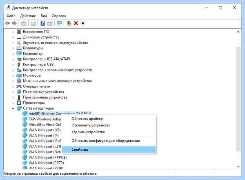The image size is (245, 180).
Task: Collapse the Сетевые адаптеры node
Action: (x=13, y=108)
